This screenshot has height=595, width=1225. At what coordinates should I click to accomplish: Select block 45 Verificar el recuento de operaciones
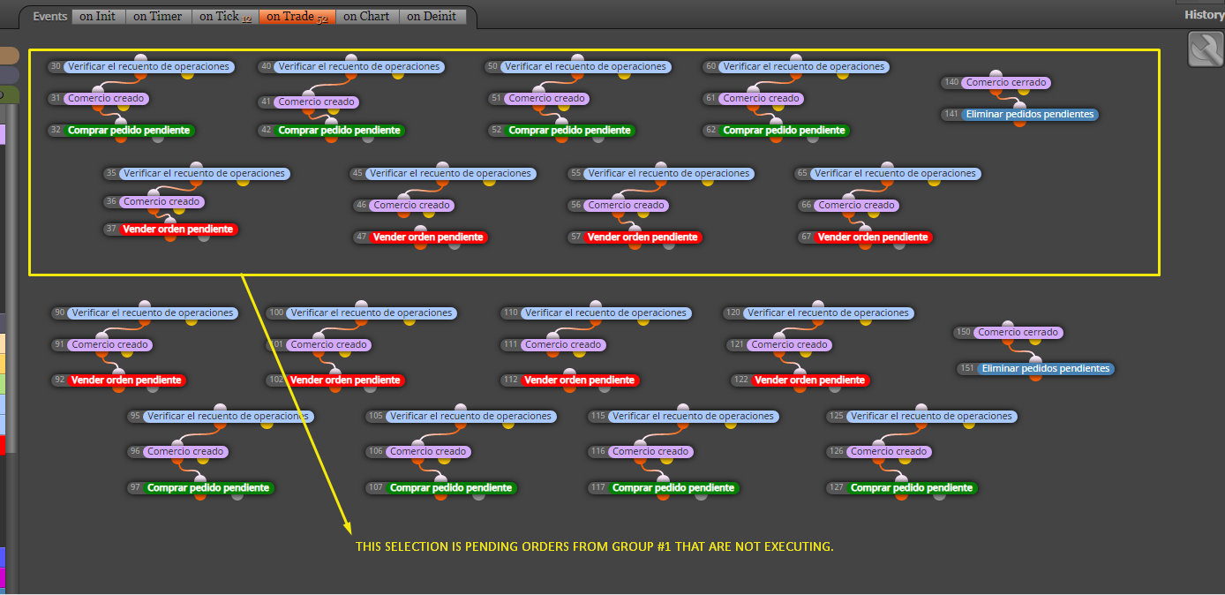point(443,174)
